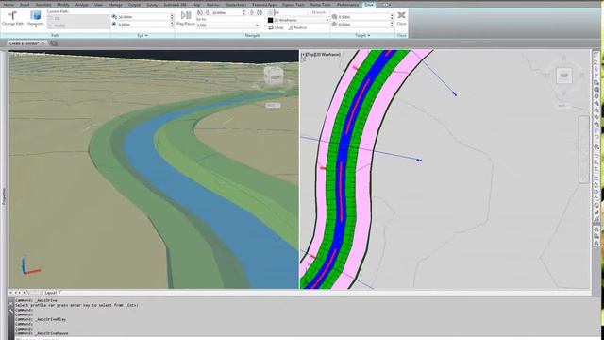The image size is (604, 340).
Task: Select the Layout1 tab
Action: [50, 293]
